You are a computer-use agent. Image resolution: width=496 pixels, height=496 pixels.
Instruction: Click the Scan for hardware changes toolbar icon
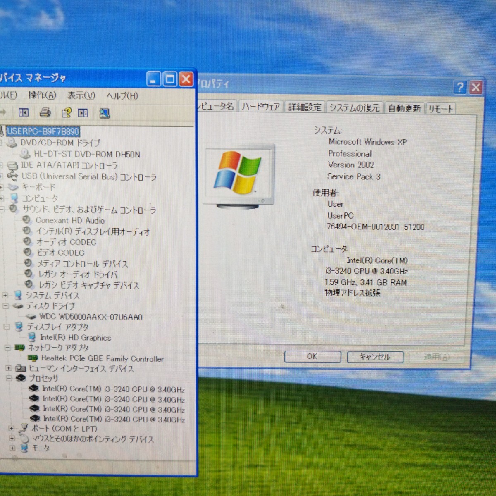pos(105,113)
